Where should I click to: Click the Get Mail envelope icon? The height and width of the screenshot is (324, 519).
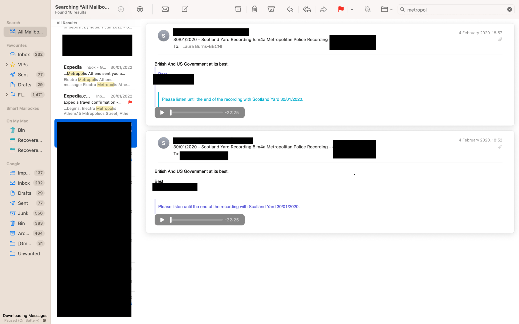coord(165,9)
